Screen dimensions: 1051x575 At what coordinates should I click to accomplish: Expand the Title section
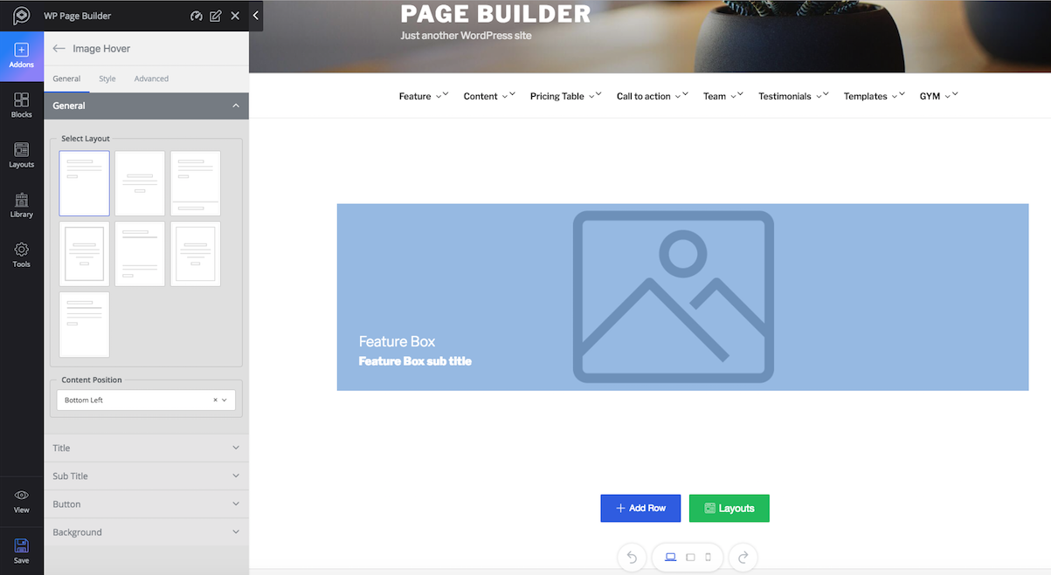tap(146, 448)
